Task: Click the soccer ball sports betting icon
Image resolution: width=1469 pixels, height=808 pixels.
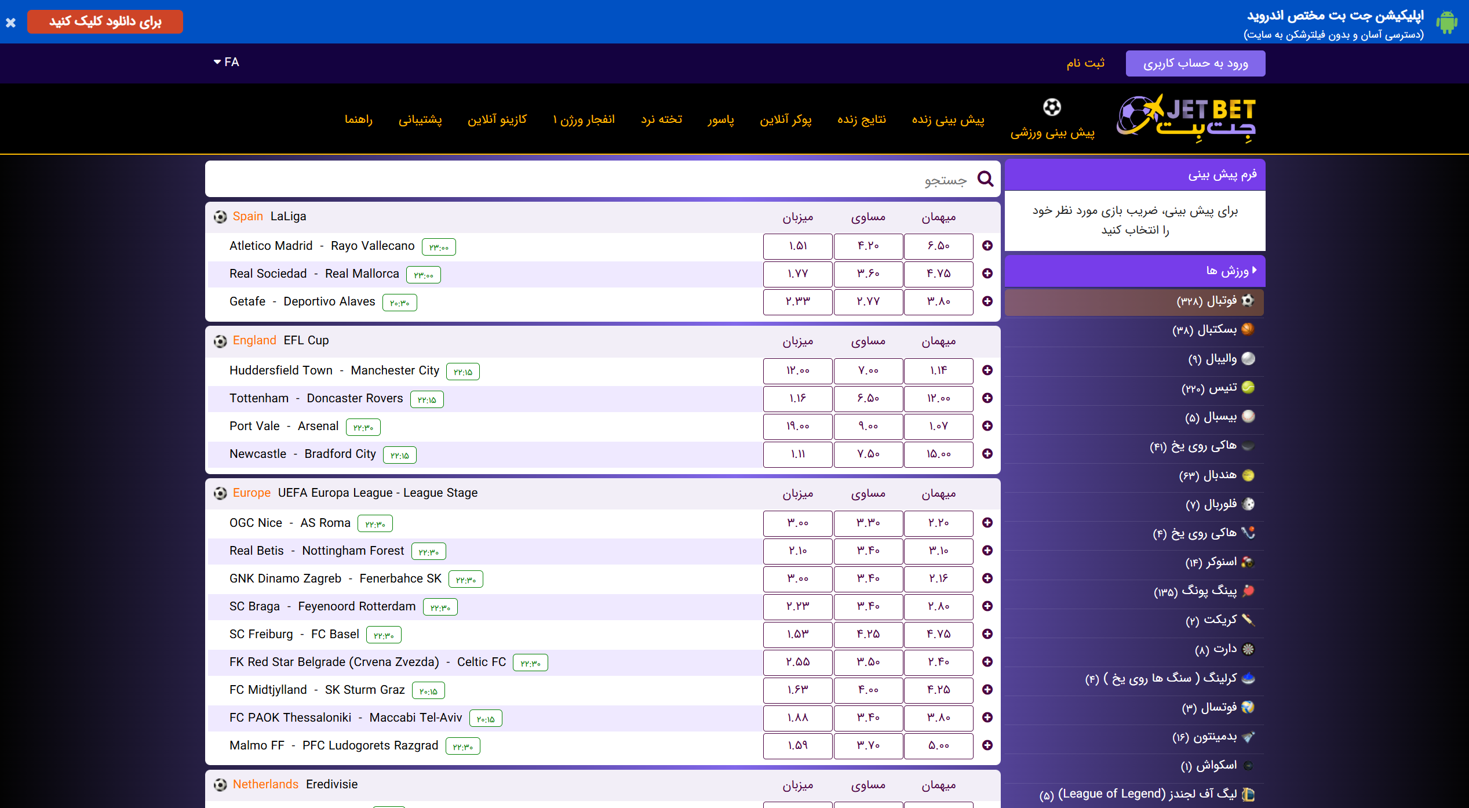Action: (1052, 108)
